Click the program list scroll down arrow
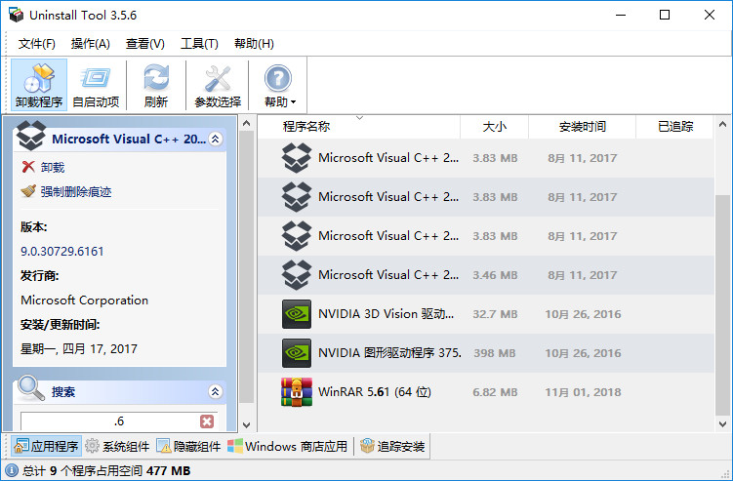 pos(722,424)
